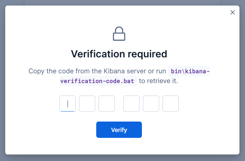Focus the sixth and last digit box
Image resolution: width=245 pixels, height=161 pixels.
point(171,104)
